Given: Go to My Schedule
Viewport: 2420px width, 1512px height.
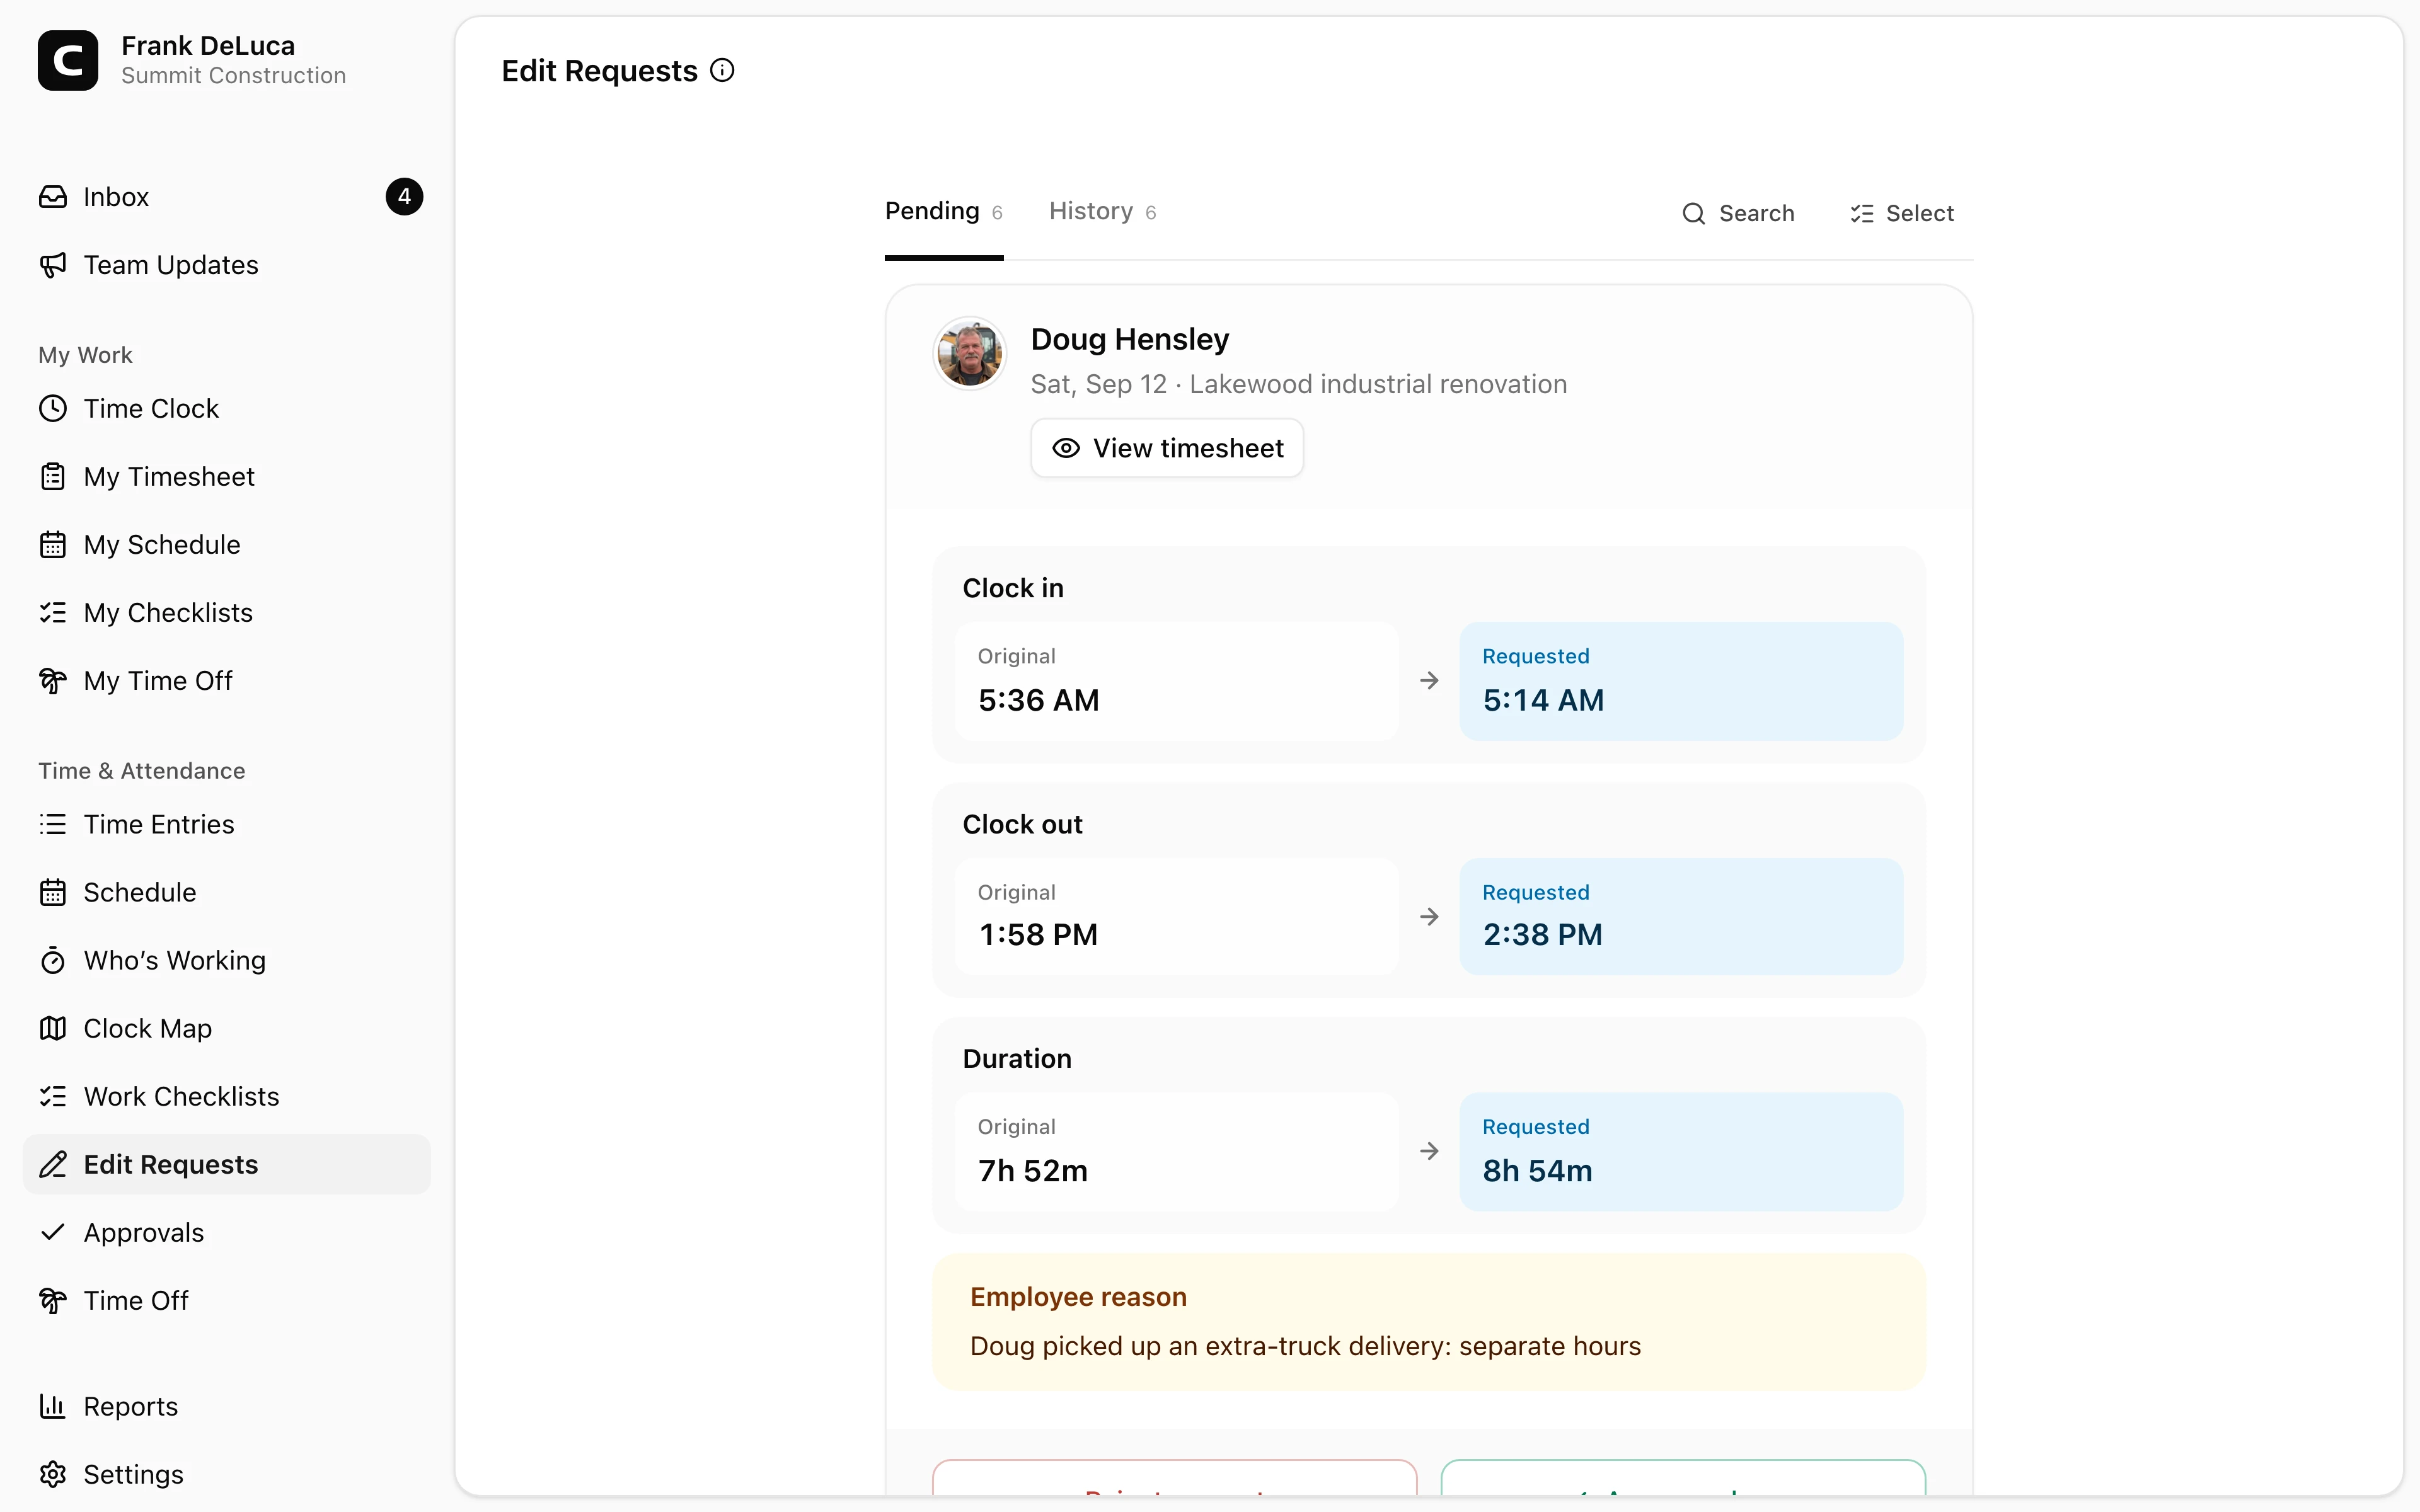Looking at the screenshot, I should pyautogui.click(x=227, y=545).
